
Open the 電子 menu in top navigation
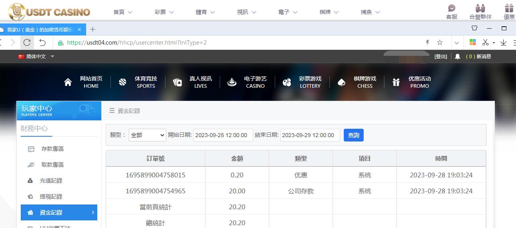tap(288, 12)
